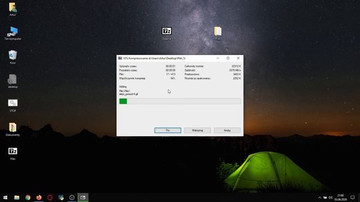This screenshot has height=202, width=360.
Task: Click the remaining time value 00:00:08
Action: [x=170, y=70]
